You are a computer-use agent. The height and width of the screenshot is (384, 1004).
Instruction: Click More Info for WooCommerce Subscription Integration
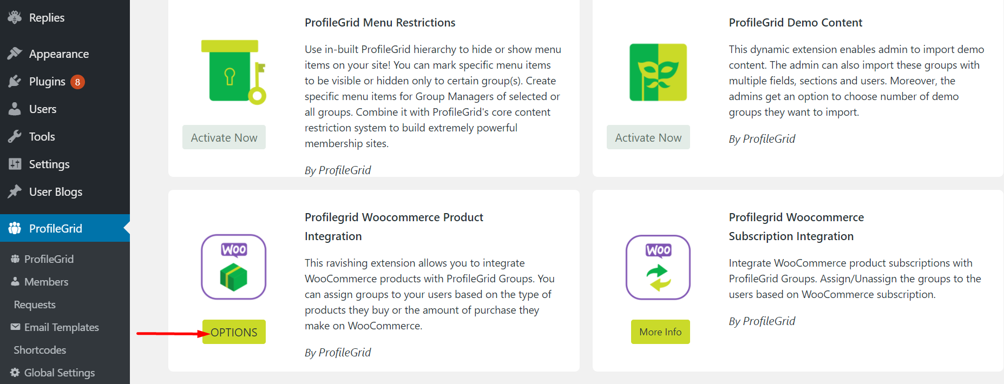click(660, 332)
